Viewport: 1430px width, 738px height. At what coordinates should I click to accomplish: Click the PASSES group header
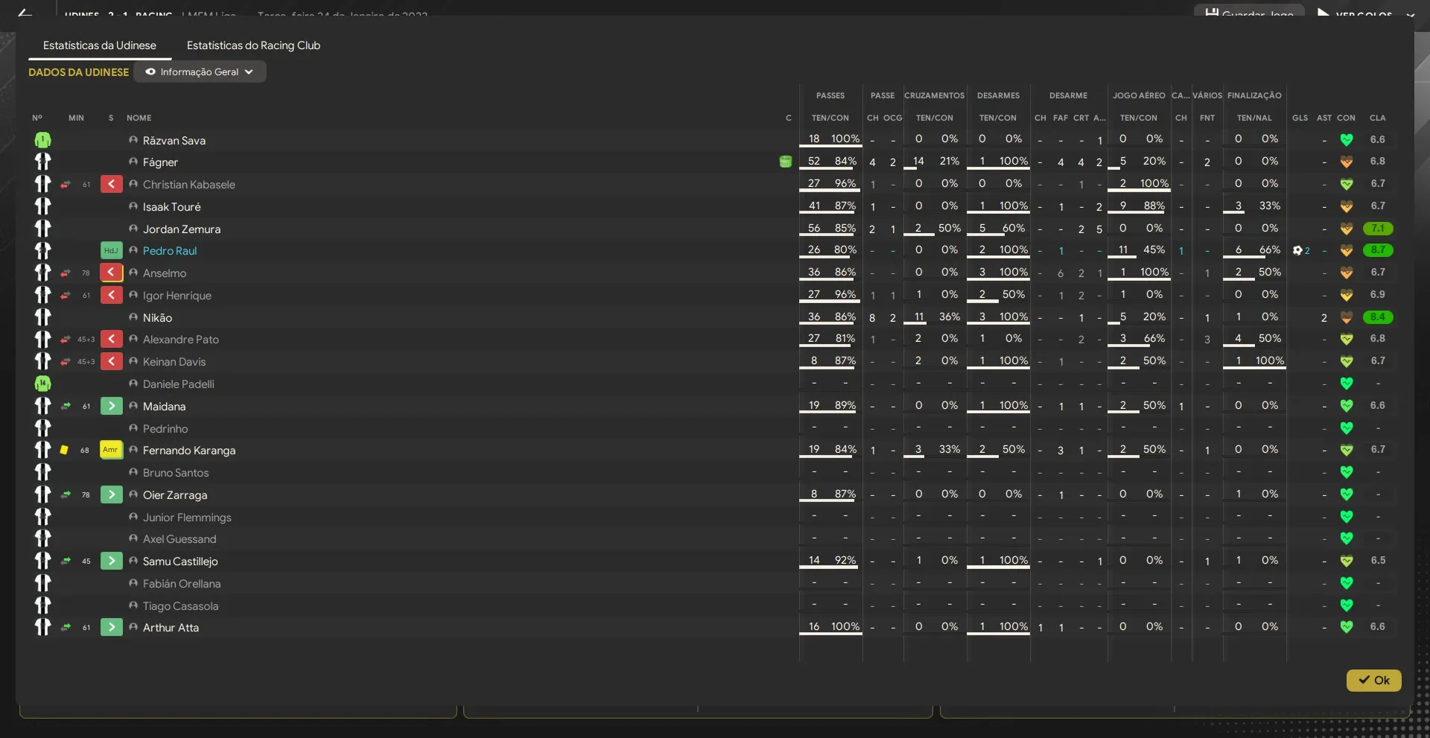tap(830, 95)
